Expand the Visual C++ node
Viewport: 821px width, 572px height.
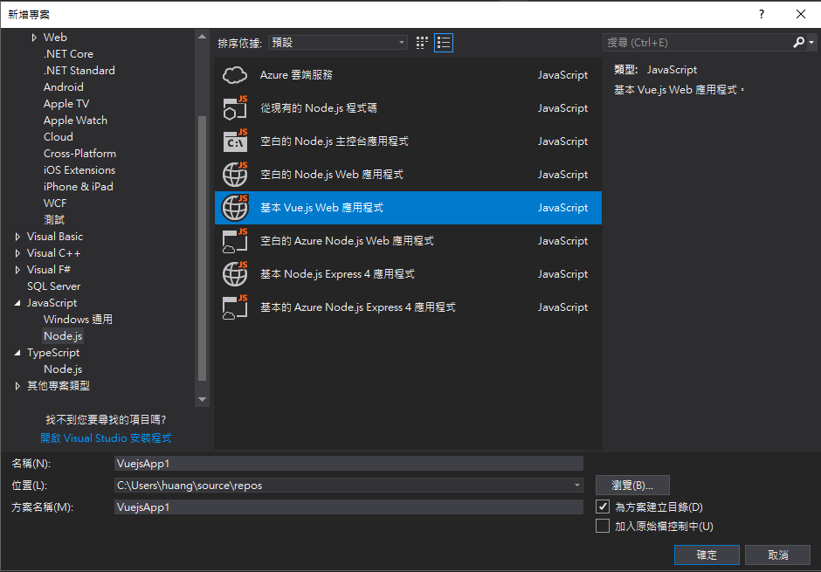(x=17, y=253)
